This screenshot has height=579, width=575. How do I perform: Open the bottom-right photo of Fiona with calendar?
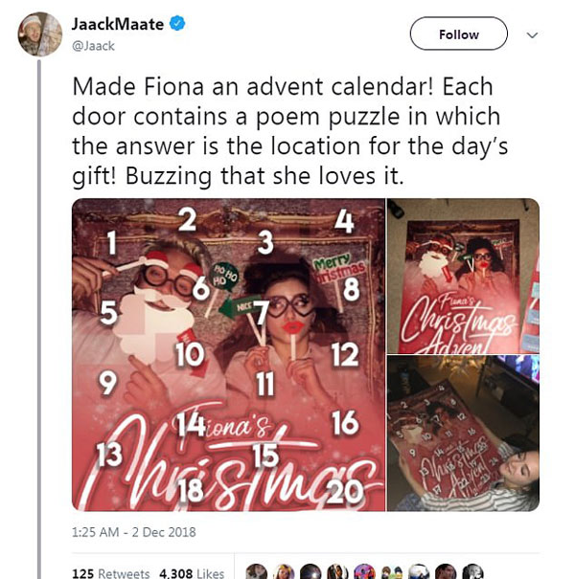(x=463, y=434)
